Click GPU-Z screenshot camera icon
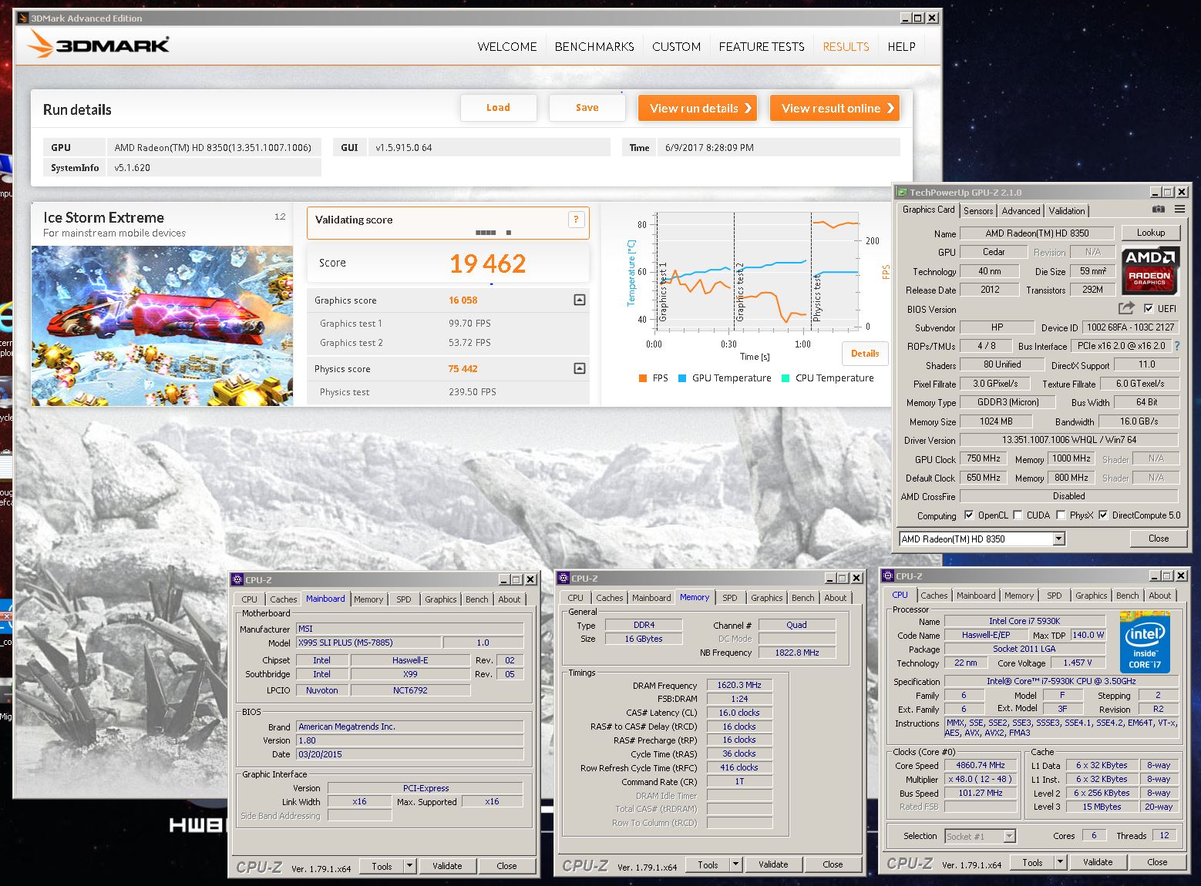The height and width of the screenshot is (886, 1201). tap(1158, 210)
